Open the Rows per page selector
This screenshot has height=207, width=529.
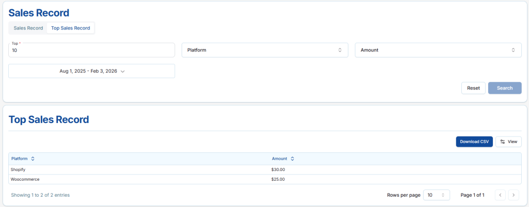click(436, 195)
